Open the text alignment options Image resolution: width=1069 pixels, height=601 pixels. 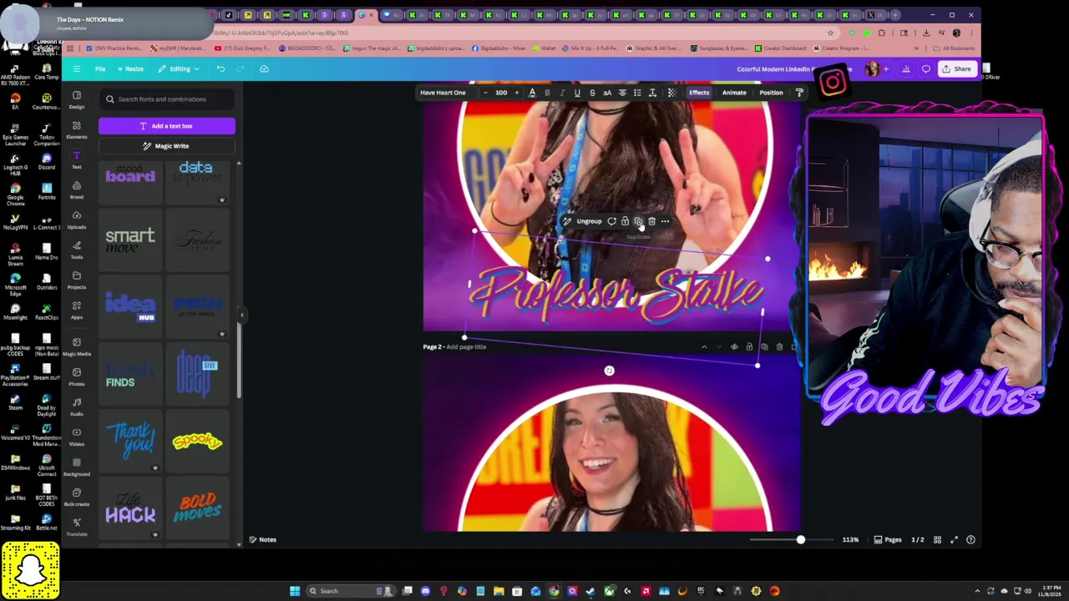click(x=622, y=93)
